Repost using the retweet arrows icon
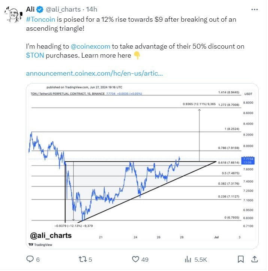The width and height of the screenshot is (268, 271). tap(82, 259)
